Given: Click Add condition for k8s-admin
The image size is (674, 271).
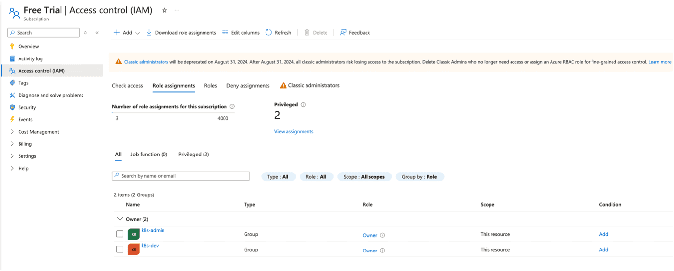Looking at the screenshot, I should pyautogui.click(x=604, y=234).
